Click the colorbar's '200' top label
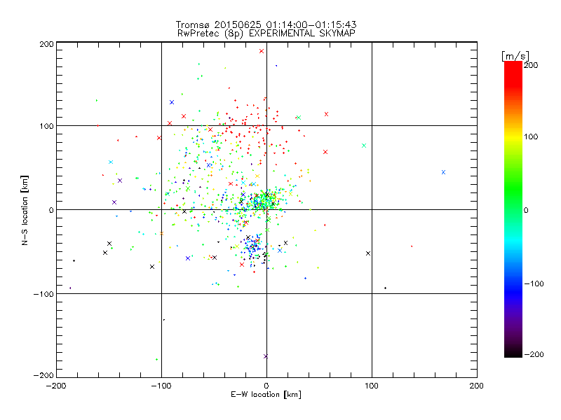Viewport: 561px width, 420px height. pyautogui.click(x=531, y=65)
